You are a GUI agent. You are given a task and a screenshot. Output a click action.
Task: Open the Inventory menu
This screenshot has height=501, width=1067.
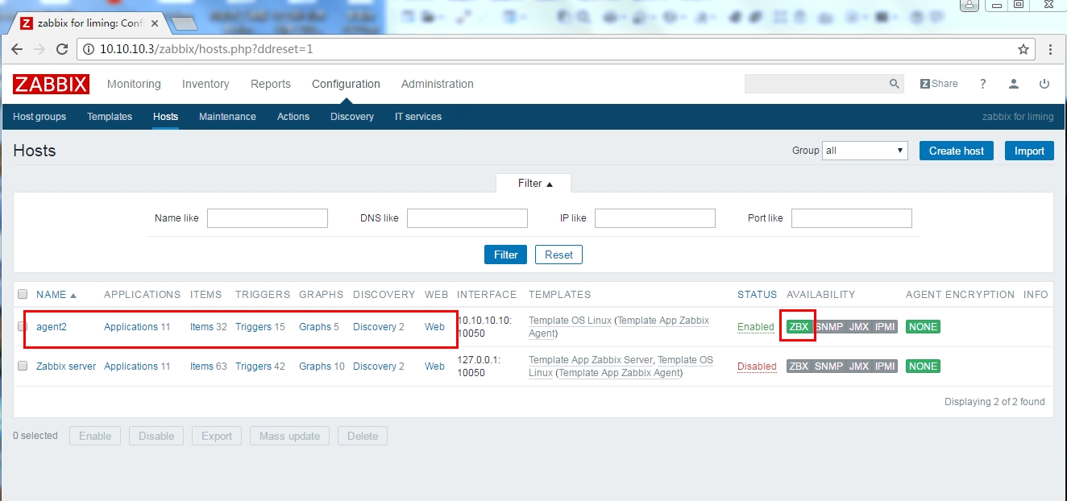[206, 84]
